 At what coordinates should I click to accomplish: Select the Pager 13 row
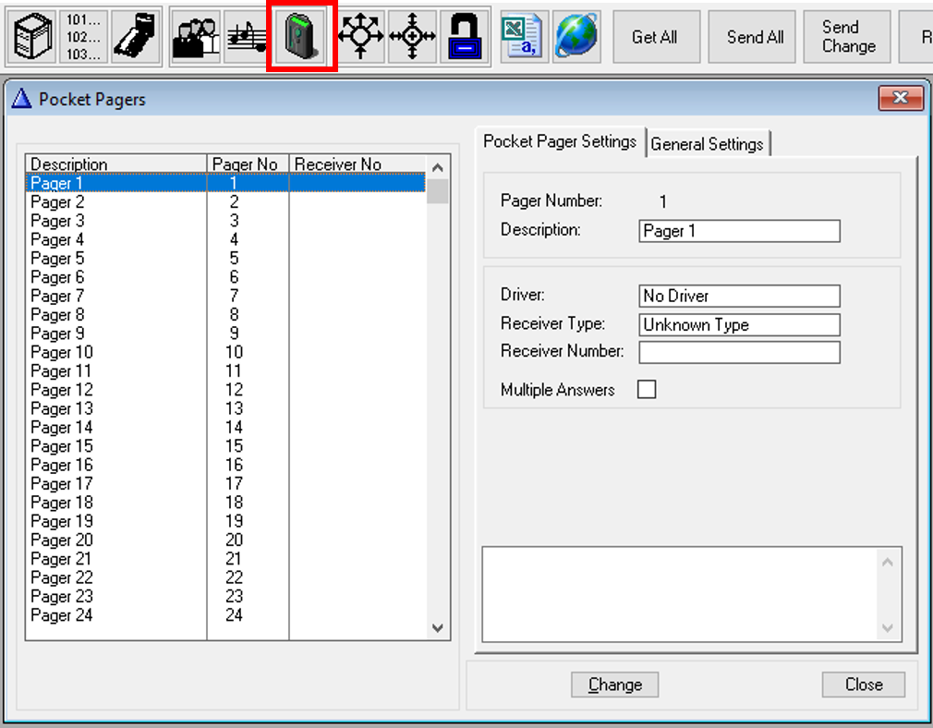[226, 408]
